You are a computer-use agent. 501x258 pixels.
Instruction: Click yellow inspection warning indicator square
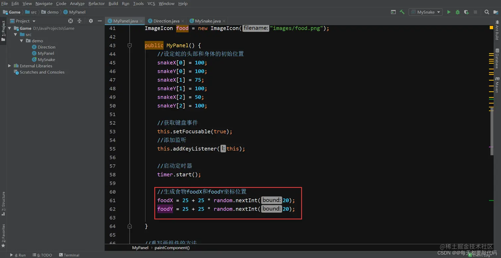tap(491, 28)
